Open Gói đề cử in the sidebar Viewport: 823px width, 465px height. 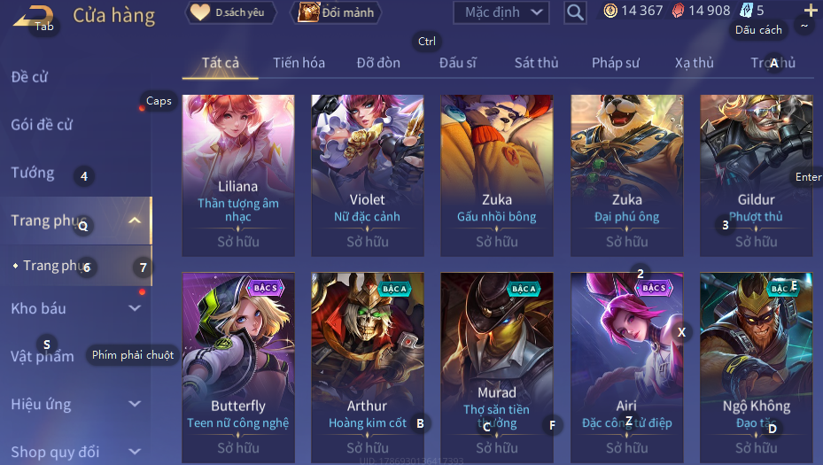coord(42,125)
